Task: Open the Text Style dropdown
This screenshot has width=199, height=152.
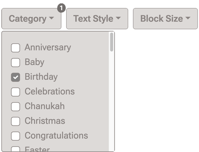Action: (97, 19)
